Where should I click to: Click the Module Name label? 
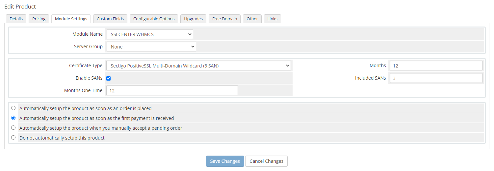tap(88, 34)
